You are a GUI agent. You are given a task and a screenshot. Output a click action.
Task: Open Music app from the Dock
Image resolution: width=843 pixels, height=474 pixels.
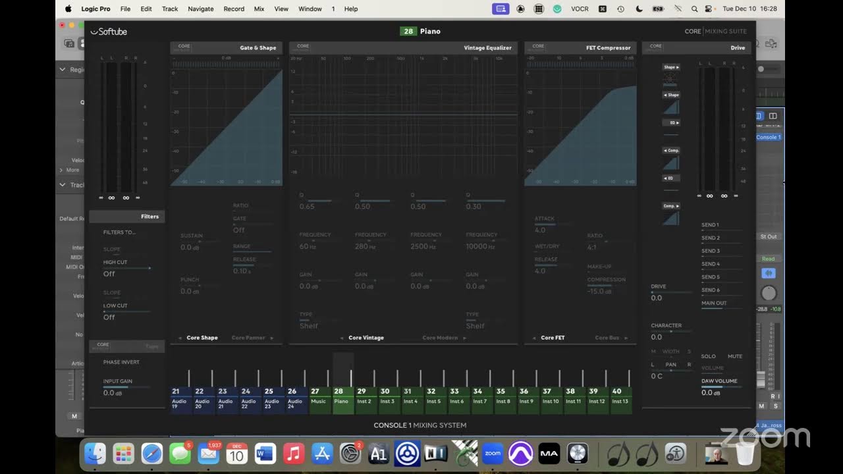294,453
